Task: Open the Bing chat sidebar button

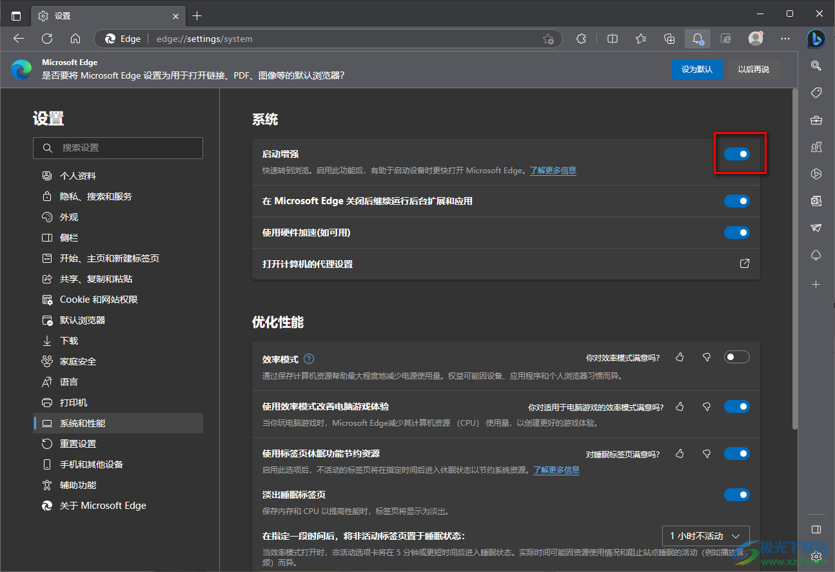Action: tap(816, 39)
